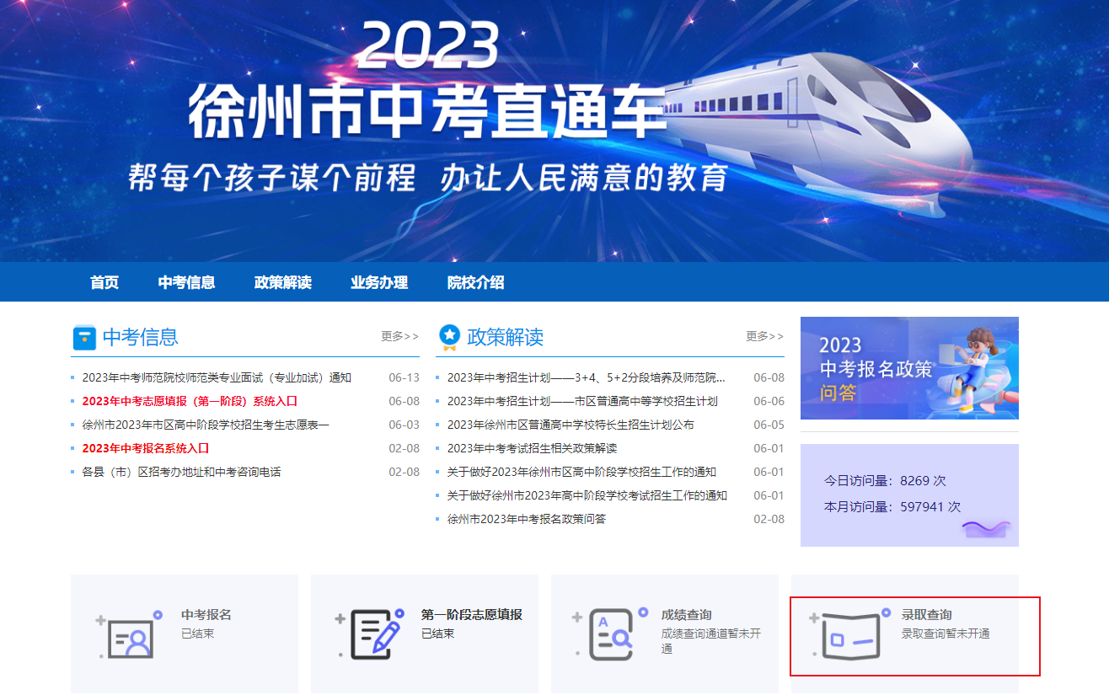Viewport: 1109px width, 695px height.
Task: Click the 政策解读 section heading text
Action: tap(506, 337)
